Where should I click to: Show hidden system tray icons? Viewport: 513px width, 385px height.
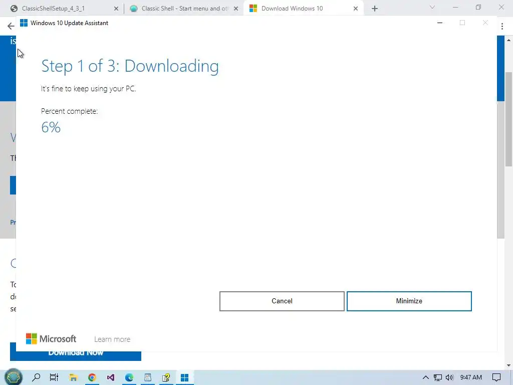tap(426, 377)
